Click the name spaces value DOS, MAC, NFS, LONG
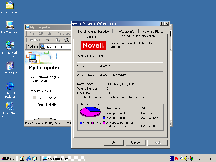 coord(122,84)
